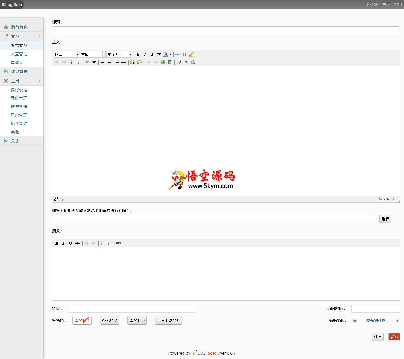Click the insert link chain icon
The width and height of the screenshot is (404, 359).
149,62
